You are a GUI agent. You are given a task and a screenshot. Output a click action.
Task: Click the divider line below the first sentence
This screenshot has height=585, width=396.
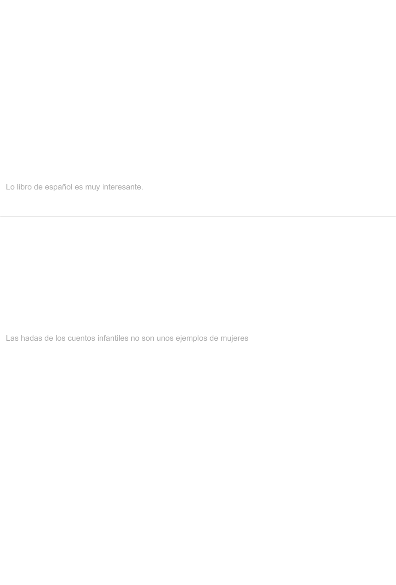tap(198, 217)
